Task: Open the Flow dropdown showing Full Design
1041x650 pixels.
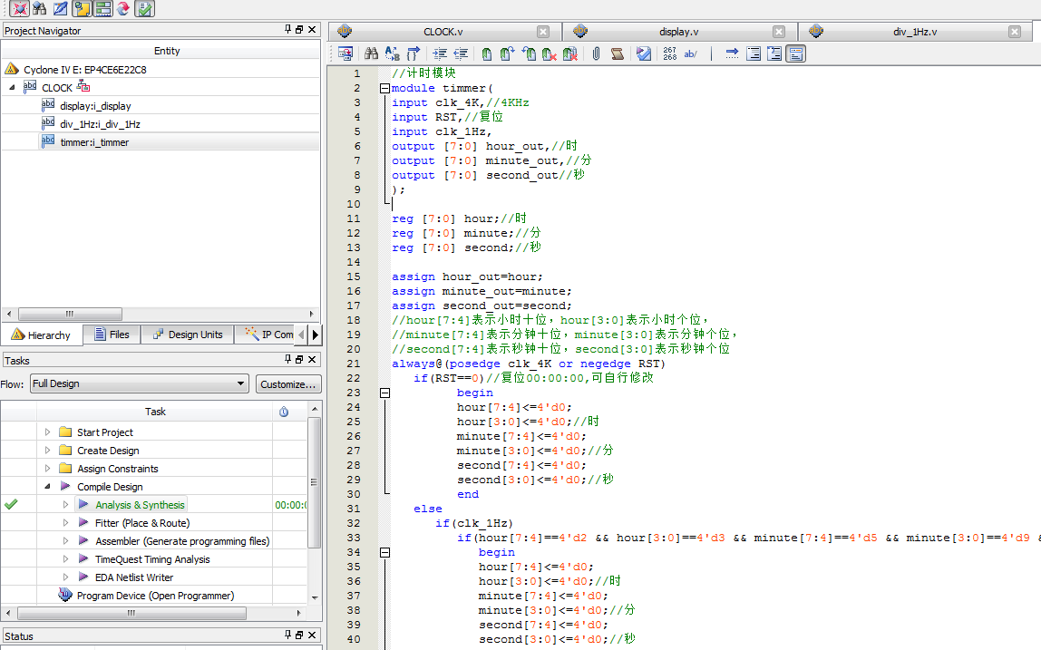Action: click(x=140, y=383)
